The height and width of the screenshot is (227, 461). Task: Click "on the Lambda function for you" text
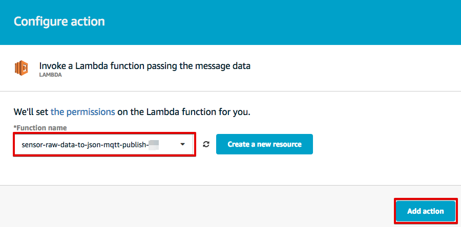coord(184,112)
